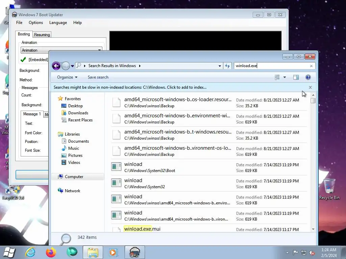Switch to Boot Updater taskbar button
The image size is (346, 259).
135,252
